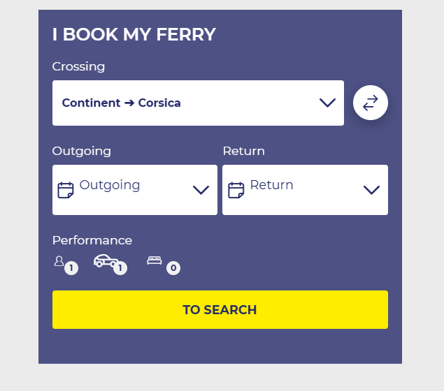Image resolution: width=444 pixels, height=391 pixels.
Task: Click the Outgoing date placeholder text
Action: click(110, 185)
